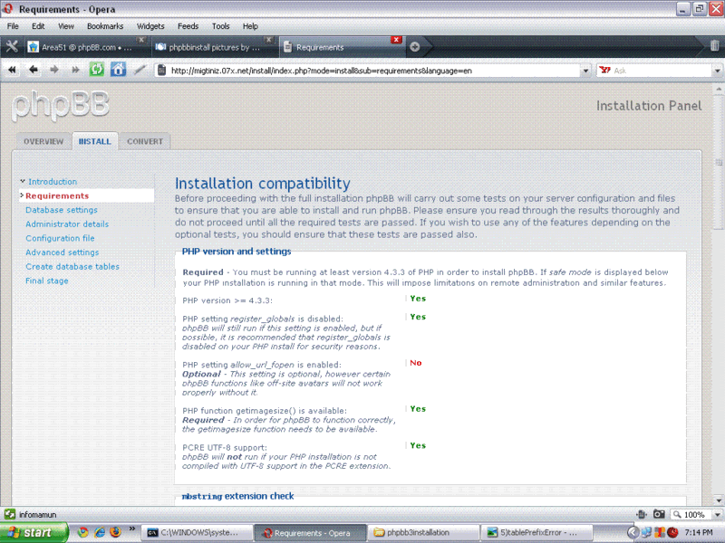Launch Chrome from quick launch
The image size is (725, 543).
click(82, 532)
